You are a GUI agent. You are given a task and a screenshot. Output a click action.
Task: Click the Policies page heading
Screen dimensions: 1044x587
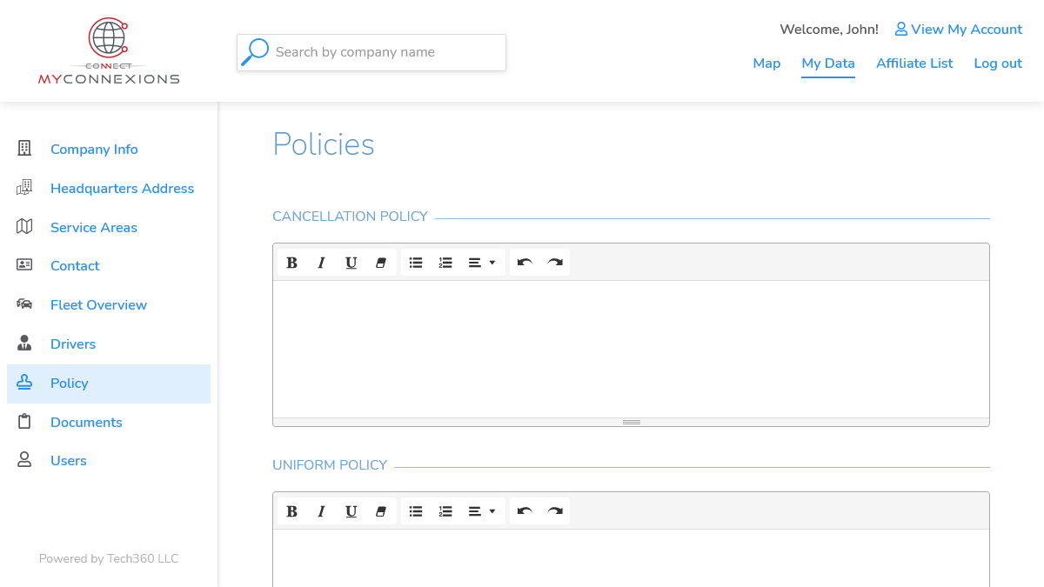(324, 144)
